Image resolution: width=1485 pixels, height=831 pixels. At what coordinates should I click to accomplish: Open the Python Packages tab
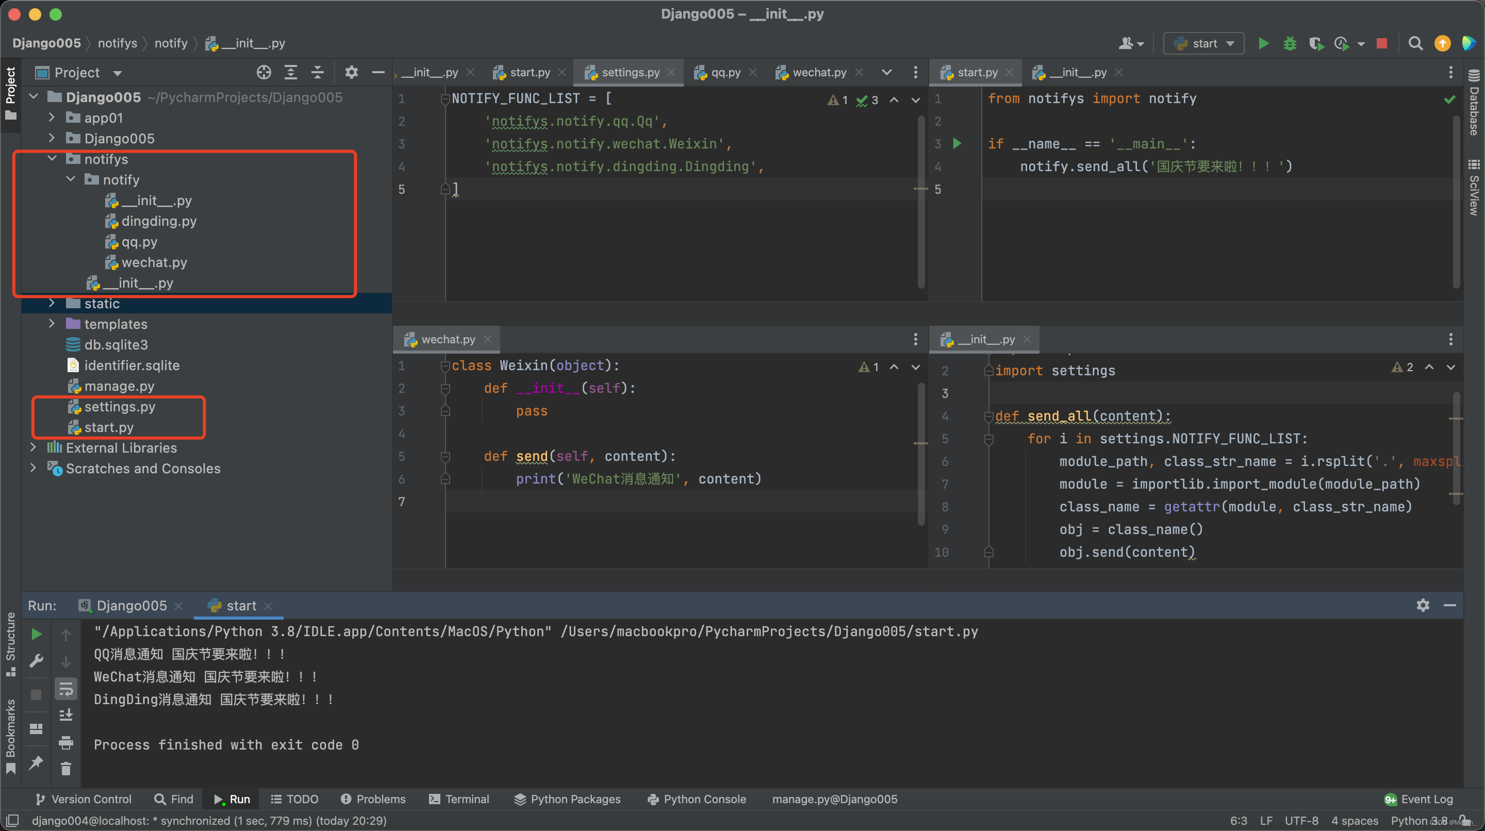(x=567, y=799)
